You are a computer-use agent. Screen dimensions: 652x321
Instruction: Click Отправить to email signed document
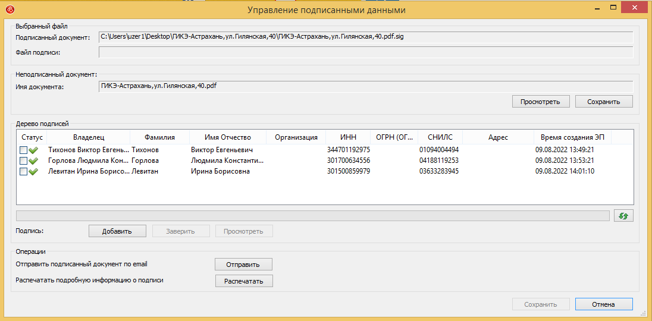tap(244, 265)
